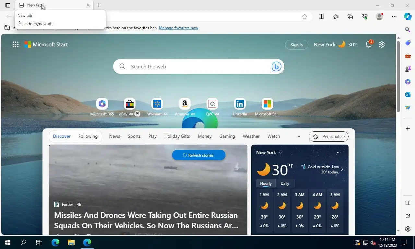Open Collections icon
This screenshot has height=249, width=415.
click(x=350, y=17)
